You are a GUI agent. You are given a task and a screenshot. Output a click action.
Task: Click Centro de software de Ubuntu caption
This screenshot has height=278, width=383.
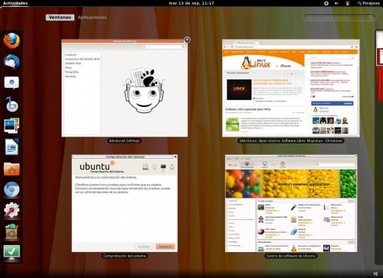(291, 256)
